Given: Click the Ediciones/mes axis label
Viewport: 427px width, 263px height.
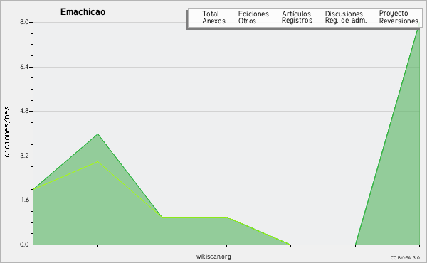Looking at the screenshot, I should (6, 134).
